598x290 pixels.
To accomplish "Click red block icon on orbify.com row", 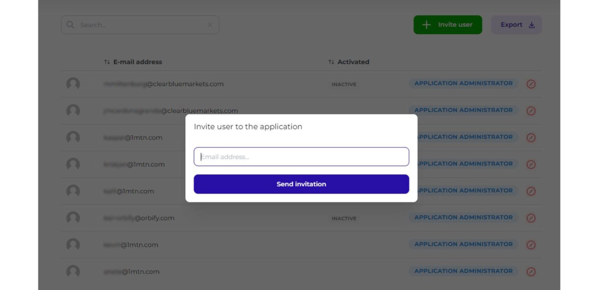I will pos(531,218).
